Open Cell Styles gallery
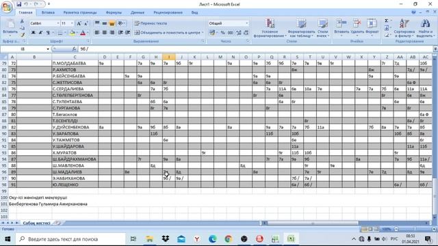 click(322, 28)
